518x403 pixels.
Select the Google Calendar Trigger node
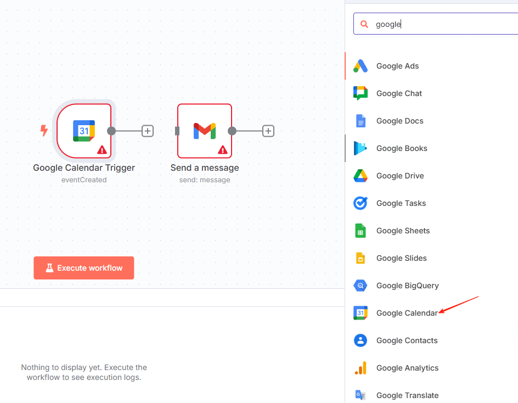(84, 131)
